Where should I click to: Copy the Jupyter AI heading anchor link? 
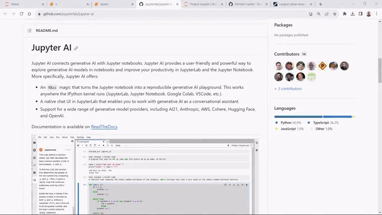point(76,48)
